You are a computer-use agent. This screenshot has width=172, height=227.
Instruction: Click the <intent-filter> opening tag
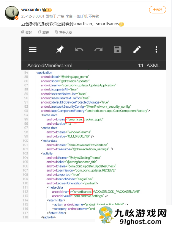(56, 200)
